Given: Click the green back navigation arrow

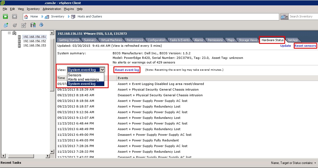Looking at the screenshot, I should [5, 16].
